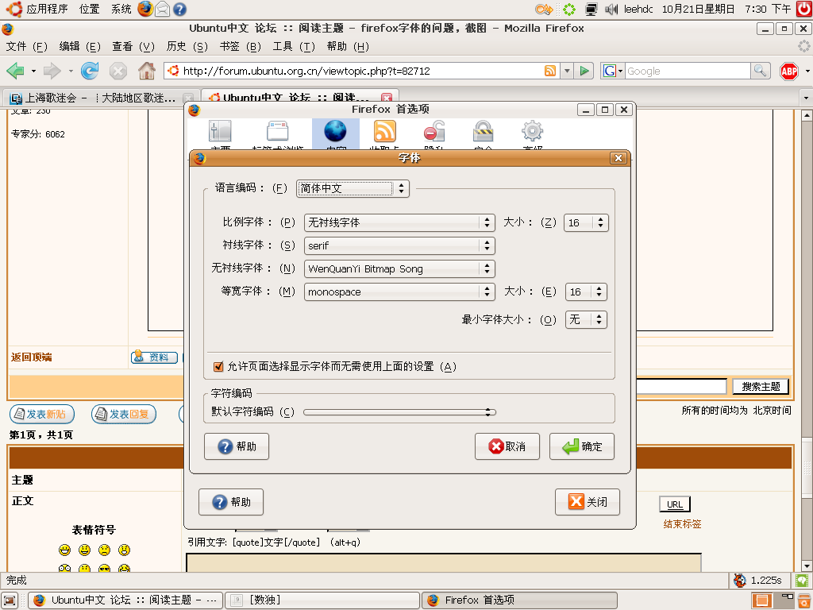
Task: Click the Adblock Plus ABP icon
Action: (x=789, y=71)
